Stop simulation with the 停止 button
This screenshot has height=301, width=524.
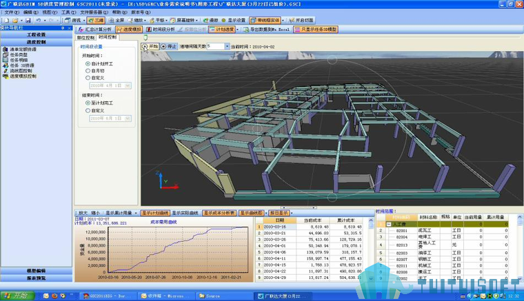click(x=169, y=46)
